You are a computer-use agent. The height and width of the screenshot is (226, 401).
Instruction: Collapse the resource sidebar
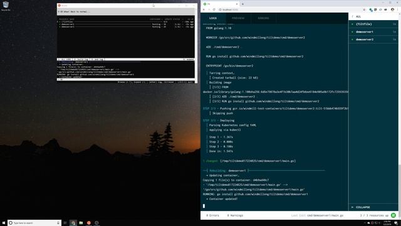click(x=373, y=207)
